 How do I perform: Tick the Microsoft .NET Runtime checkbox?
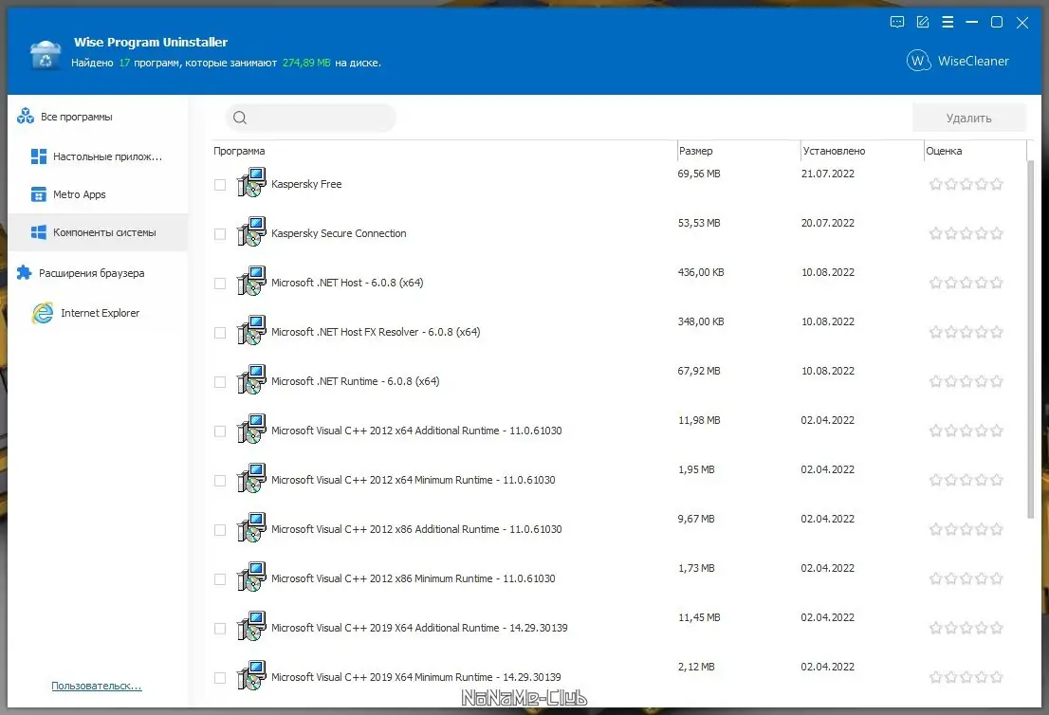[x=219, y=381]
